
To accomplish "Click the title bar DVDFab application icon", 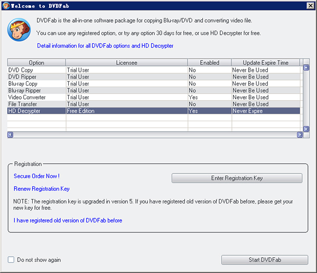I will click(6, 6).
